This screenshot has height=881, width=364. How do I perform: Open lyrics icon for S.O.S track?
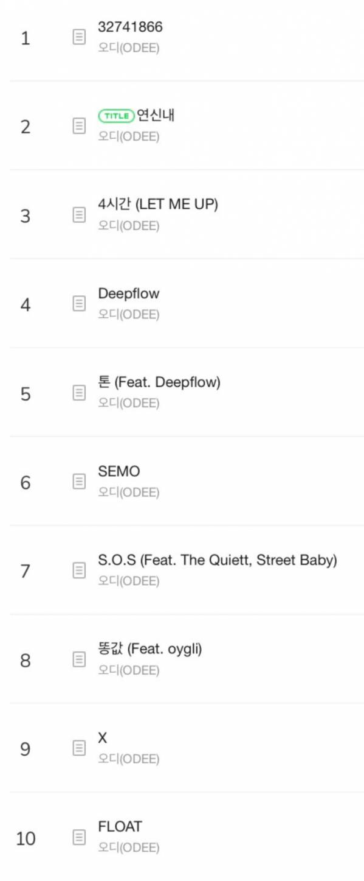tap(79, 571)
